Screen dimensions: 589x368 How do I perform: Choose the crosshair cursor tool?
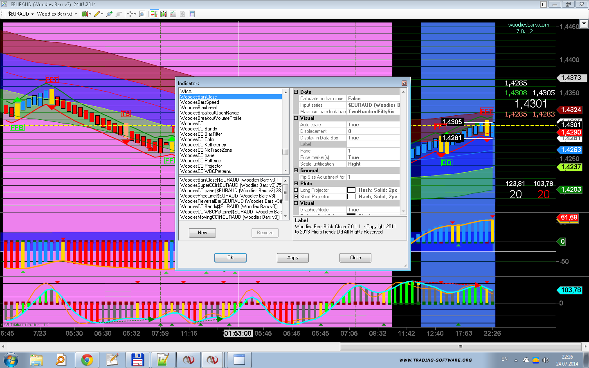coord(130,14)
